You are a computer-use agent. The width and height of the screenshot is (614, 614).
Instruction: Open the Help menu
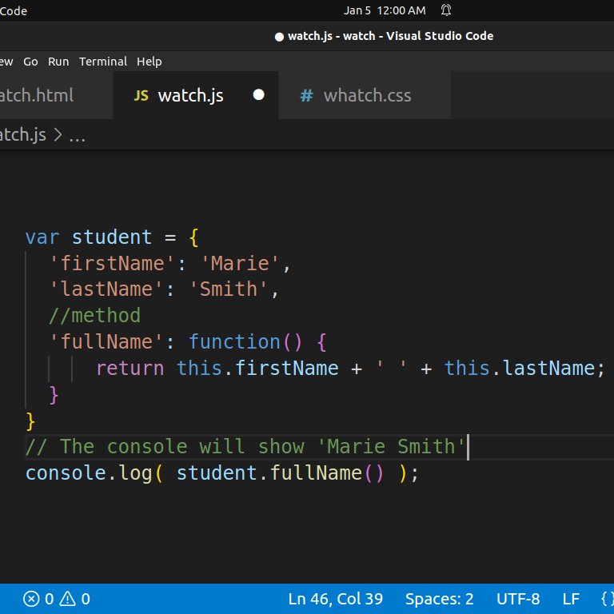[x=150, y=62]
